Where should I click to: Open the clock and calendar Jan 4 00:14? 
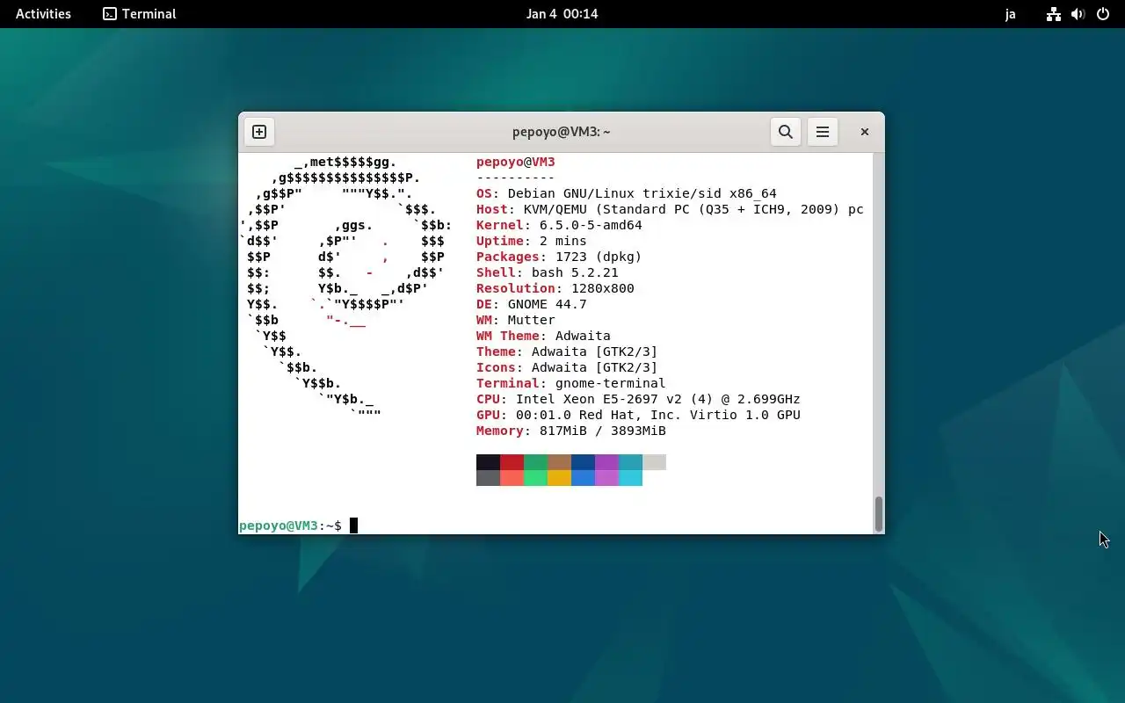562,14
